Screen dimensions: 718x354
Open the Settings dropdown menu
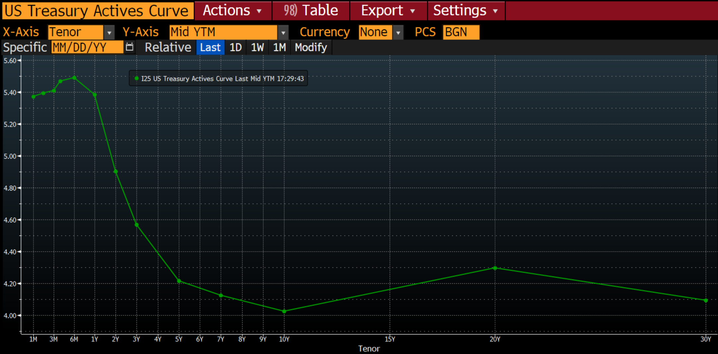pyautogui.click(x=466, y=11)
